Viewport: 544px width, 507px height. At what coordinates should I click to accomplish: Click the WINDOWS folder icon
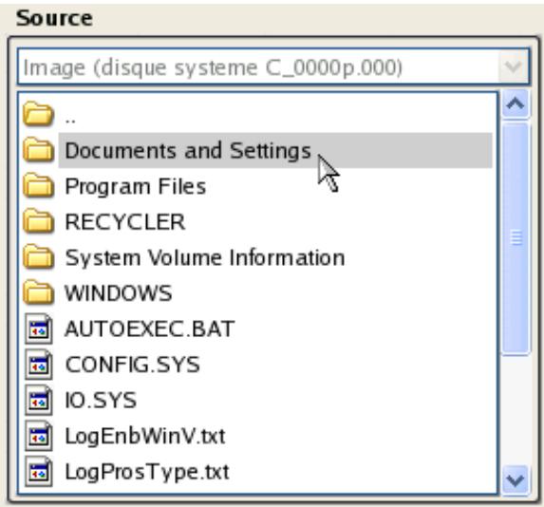pyautogui.click(x=38, y=292)
